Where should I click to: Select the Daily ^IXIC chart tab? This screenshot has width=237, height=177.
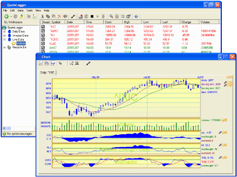point(47,72)
